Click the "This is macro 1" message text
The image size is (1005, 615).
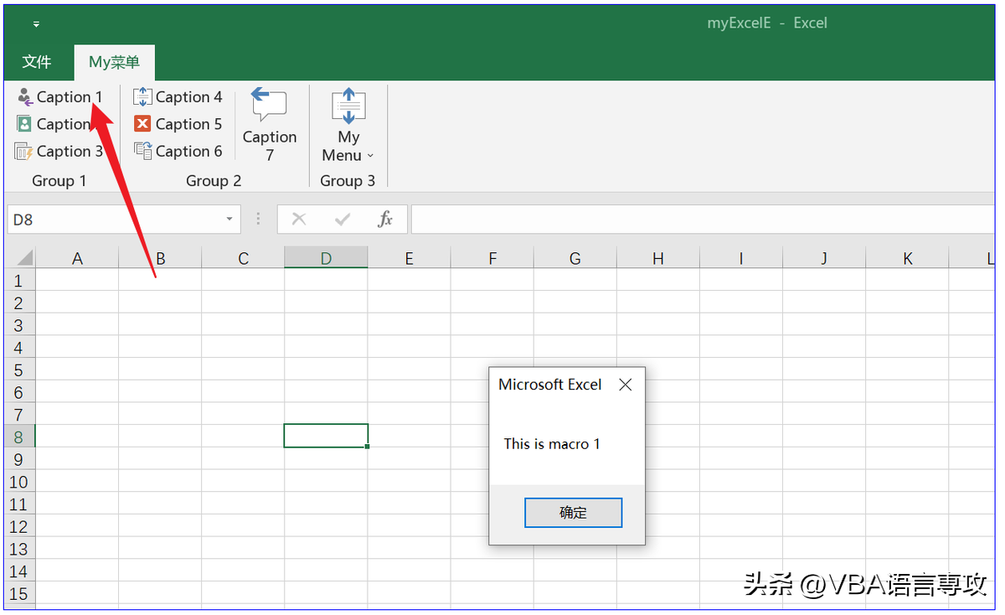552,444
